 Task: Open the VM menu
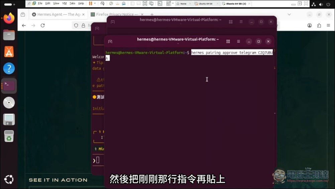64,3
